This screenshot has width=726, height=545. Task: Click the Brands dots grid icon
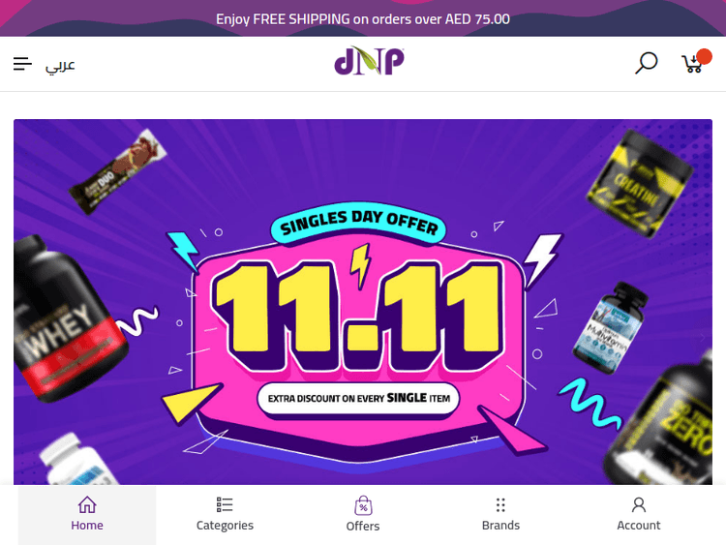tap(500, 504)
